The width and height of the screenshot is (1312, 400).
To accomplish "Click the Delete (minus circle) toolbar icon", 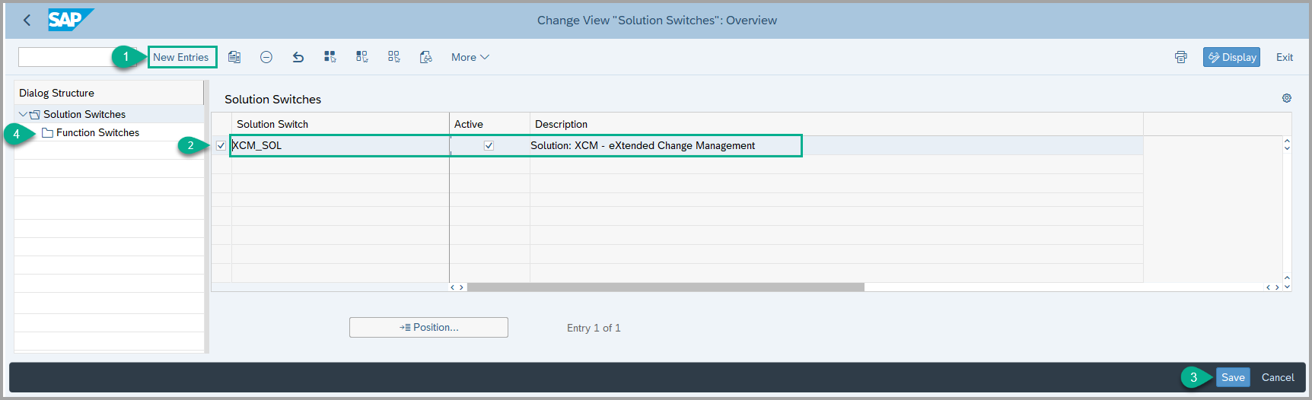I will pyautogui.click(x=266, y=57).
